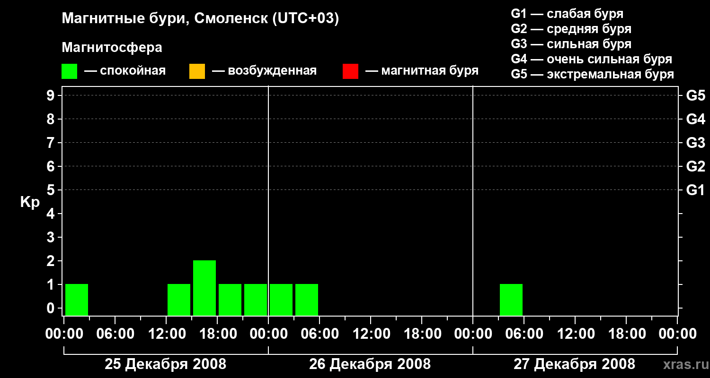Click the bar at 18:00–21:00 on 25 December
Viewport: 710px width, 378px height.
click(230, 300)
